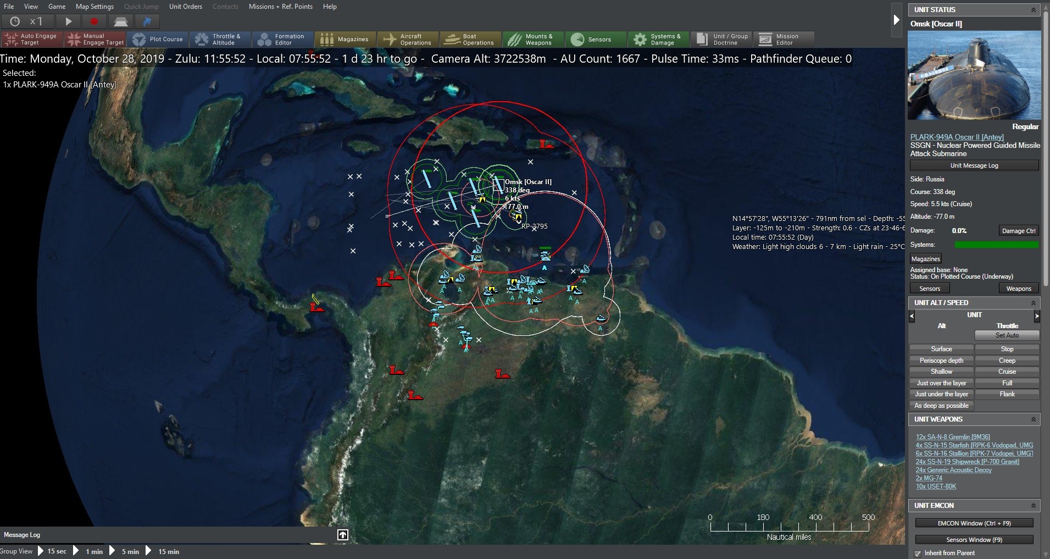Open the Formation Editor
The height and width of the screenshot is (559, 1050).
click(x=282, y=39)
